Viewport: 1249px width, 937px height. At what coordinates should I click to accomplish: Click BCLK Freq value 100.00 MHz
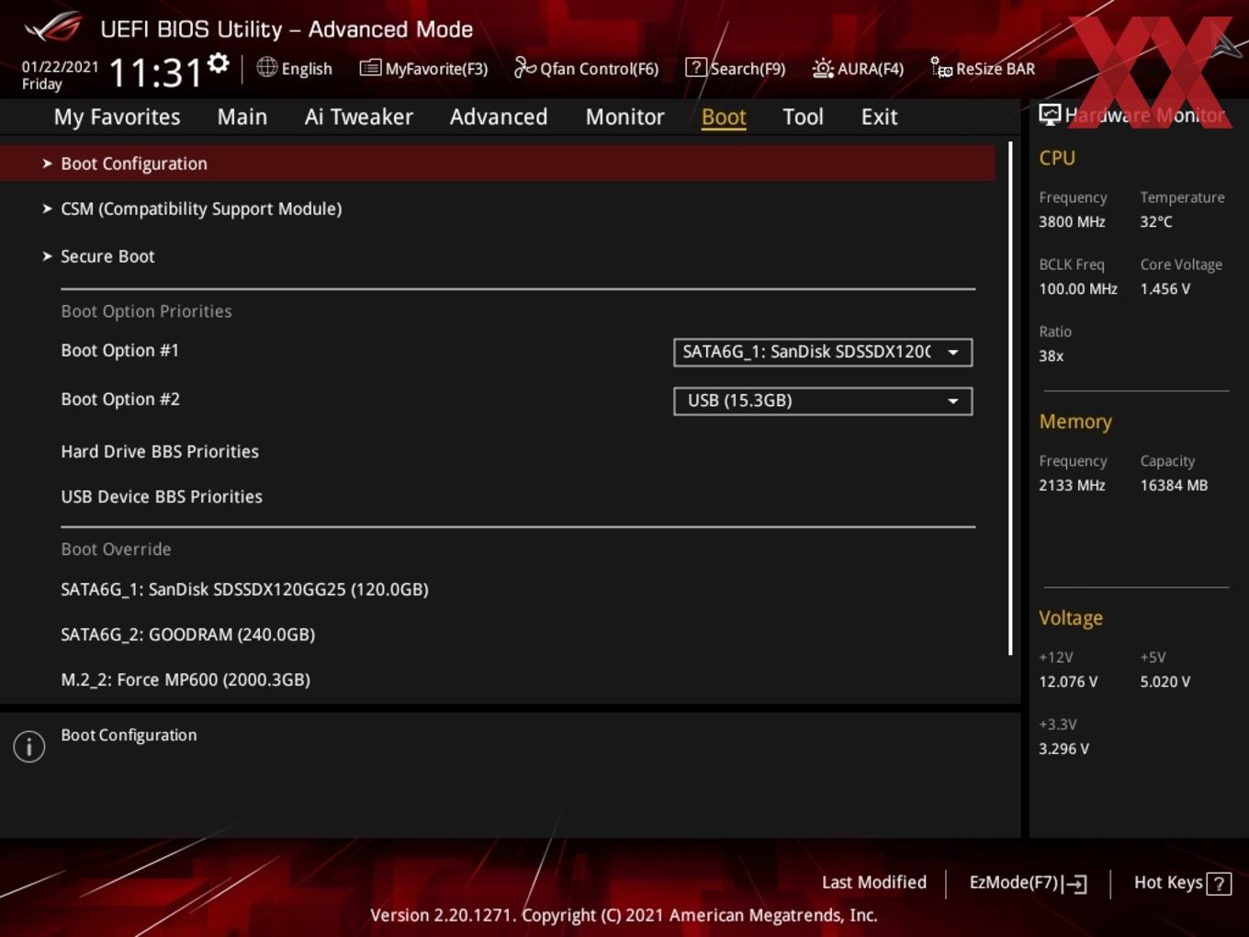point(1078,288)
